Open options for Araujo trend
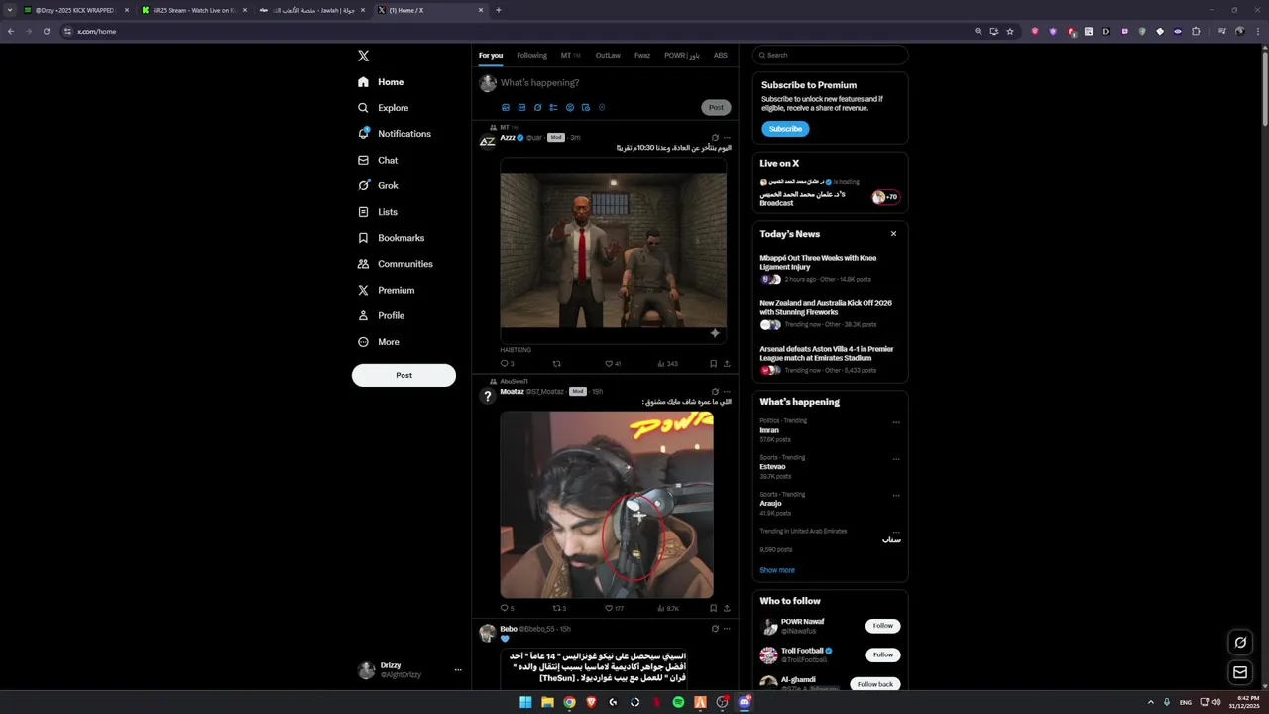 [896, 496]
